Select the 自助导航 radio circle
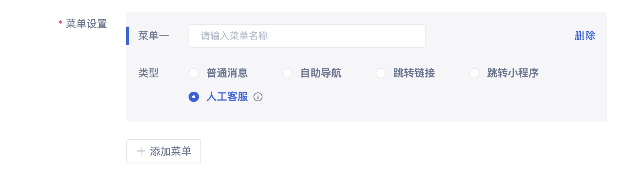Screen dimensions: 634x170 click(287, 73)
